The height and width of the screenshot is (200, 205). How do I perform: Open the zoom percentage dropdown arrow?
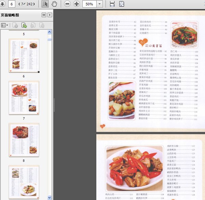click(x=100, y=4)
